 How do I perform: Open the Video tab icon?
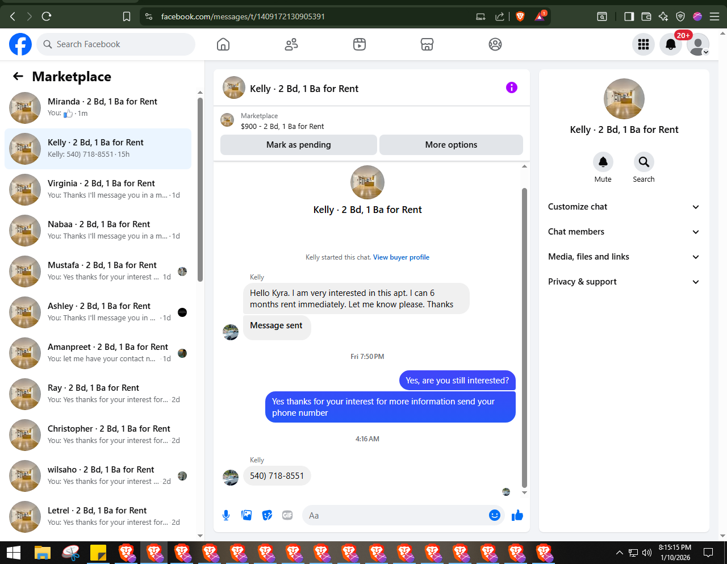point(360,44)
